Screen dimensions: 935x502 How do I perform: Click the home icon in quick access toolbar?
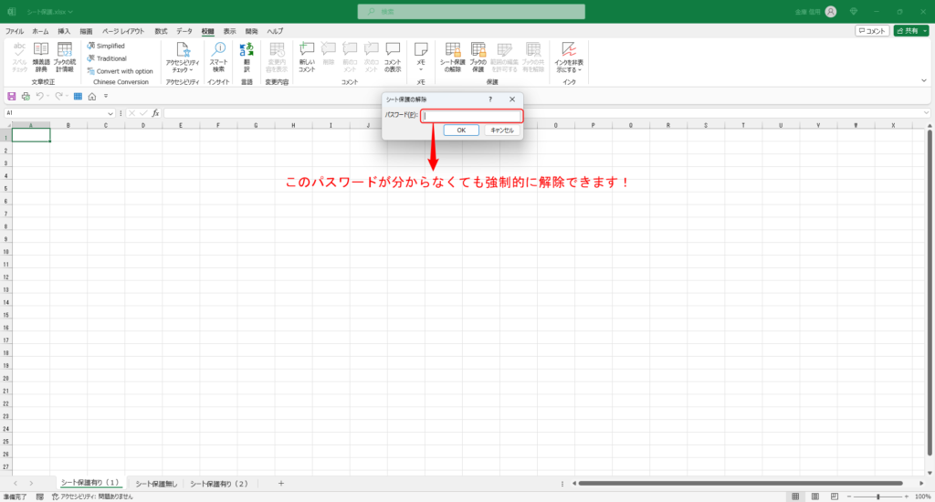[92, 96]
